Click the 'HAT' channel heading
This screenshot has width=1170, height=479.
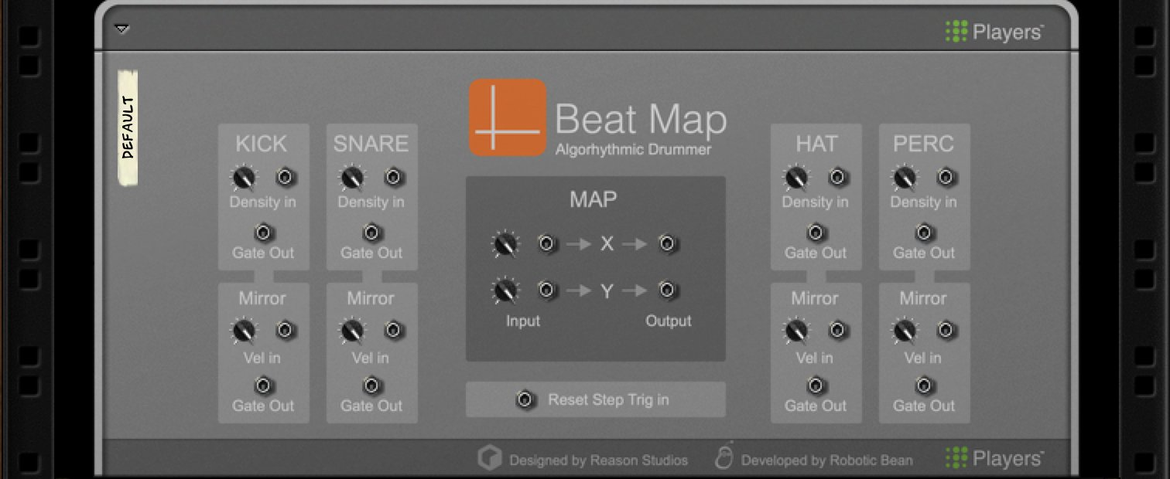point(816,144)
